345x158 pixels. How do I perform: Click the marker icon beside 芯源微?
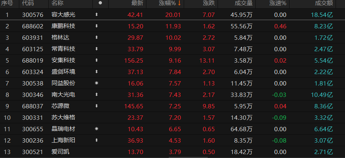pos(96,106)
